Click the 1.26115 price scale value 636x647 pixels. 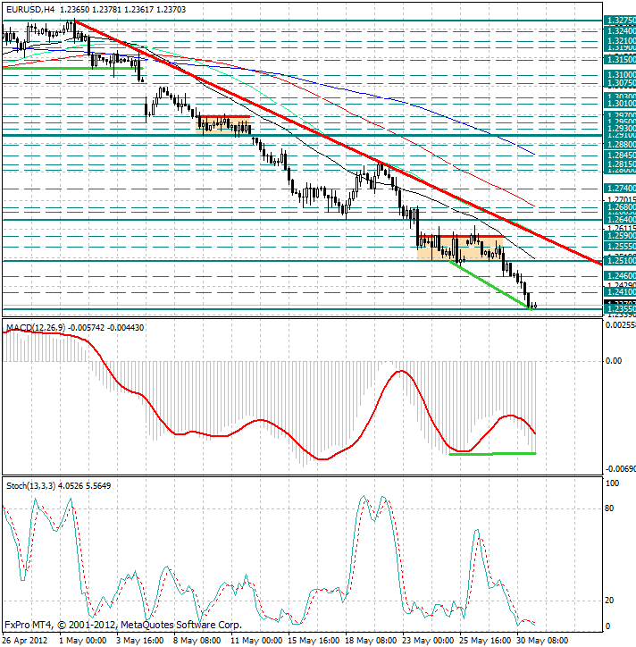pos(620,228)
